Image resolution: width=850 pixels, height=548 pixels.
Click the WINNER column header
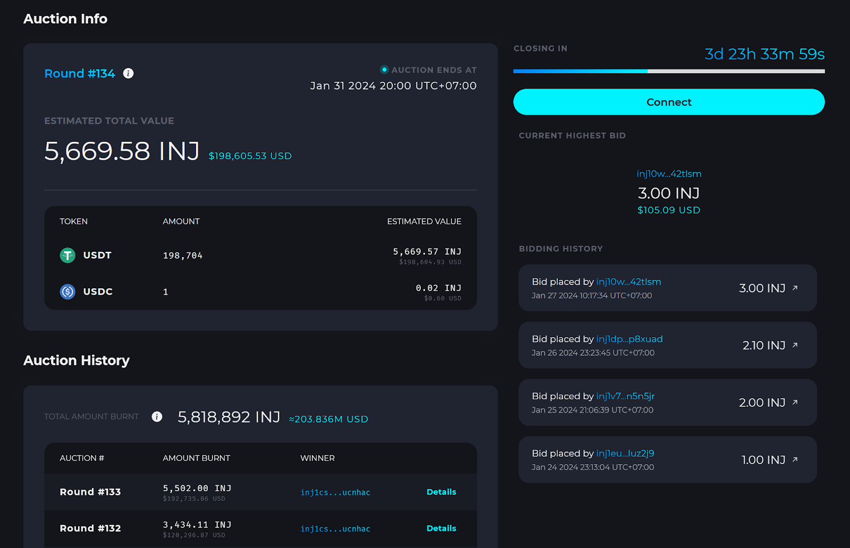pos(318,458)
